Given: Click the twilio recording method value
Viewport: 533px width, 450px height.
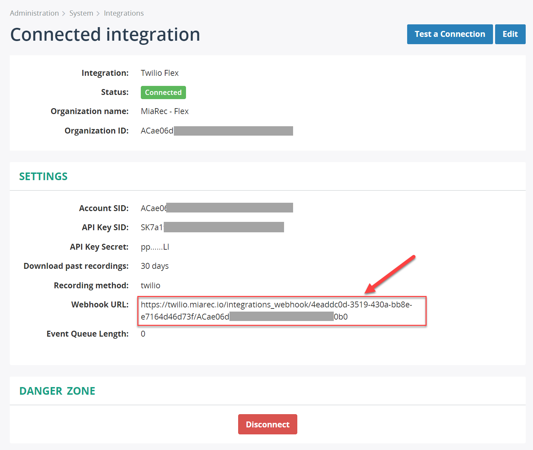Looking at the screenshot, I should (x=151, y=286).
